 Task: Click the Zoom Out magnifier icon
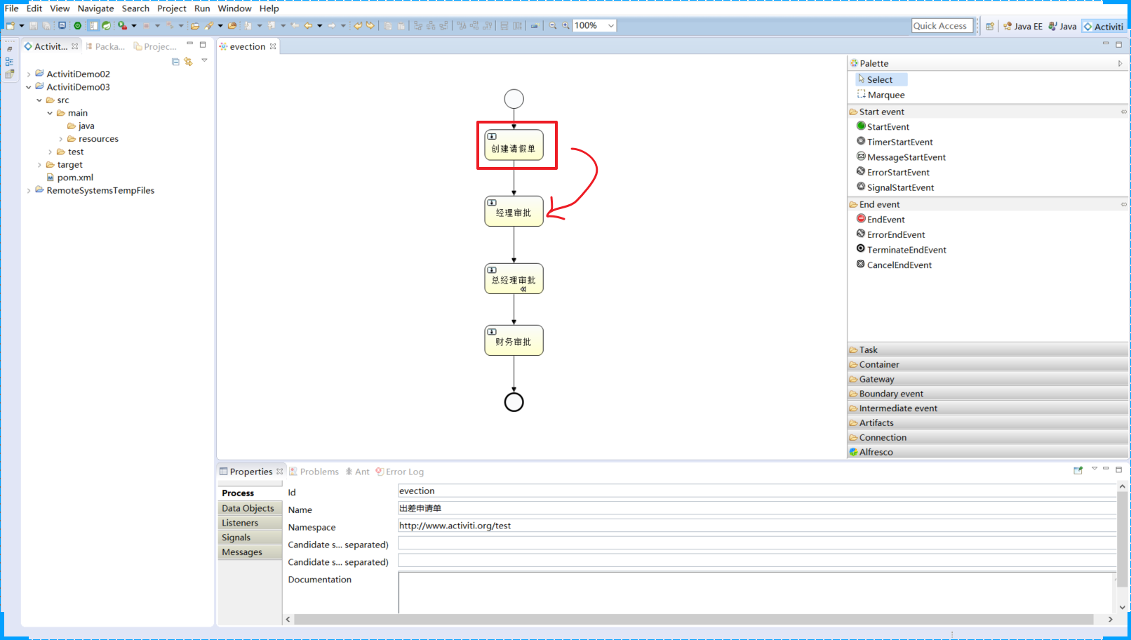click(x=553, y=26)
